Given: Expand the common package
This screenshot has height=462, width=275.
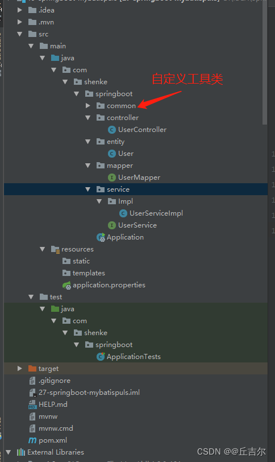Looking at the screenshot, I should (x=88, y=105).
